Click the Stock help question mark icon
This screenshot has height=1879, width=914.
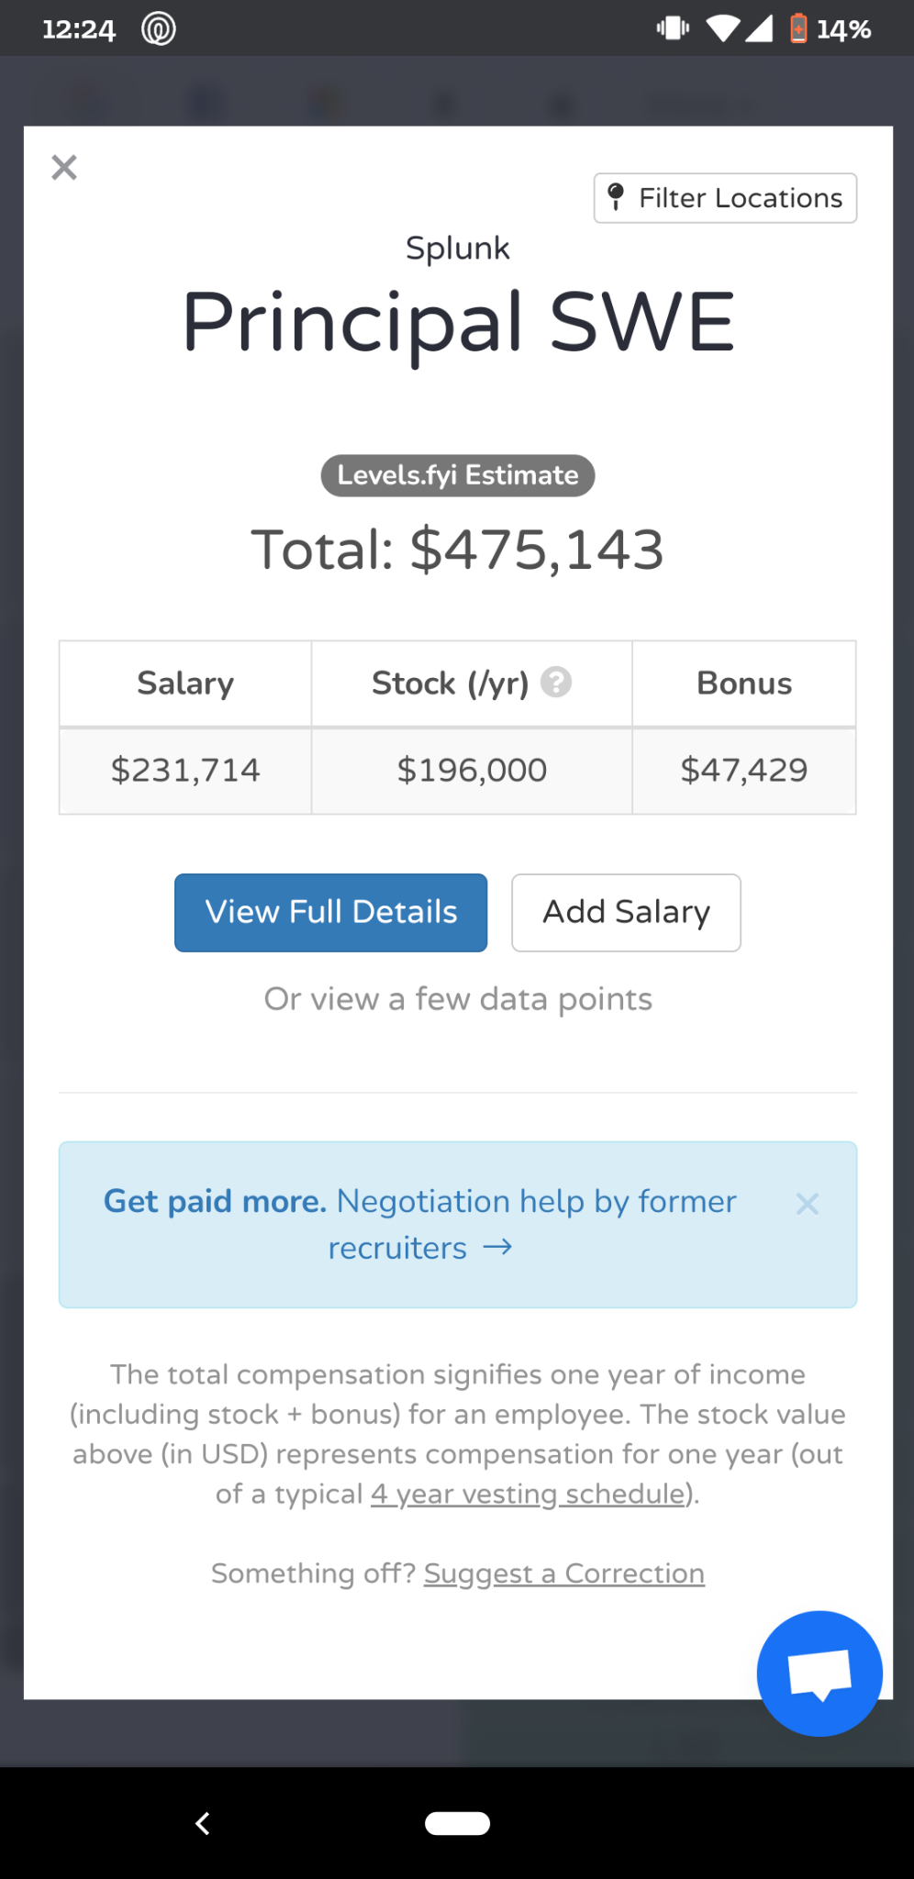(x=556, y=683)
